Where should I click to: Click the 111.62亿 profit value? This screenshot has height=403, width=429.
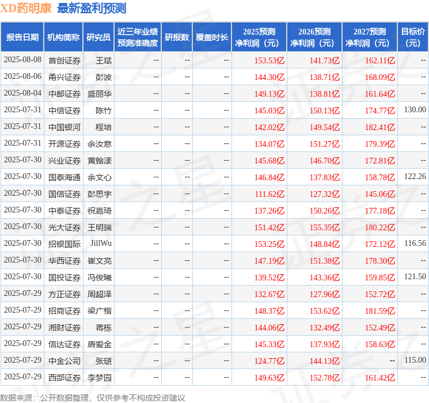269,194
